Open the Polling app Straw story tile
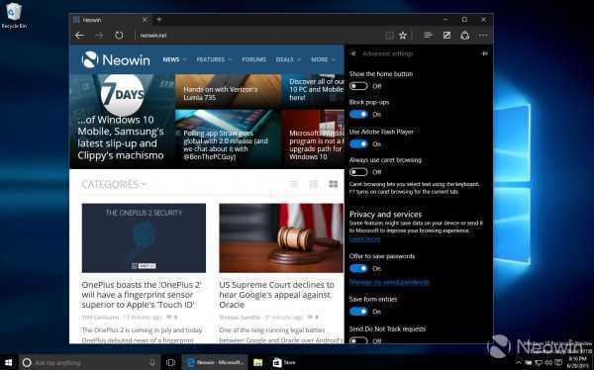Viewport: 594px width, 370px height. click(228, 139)
